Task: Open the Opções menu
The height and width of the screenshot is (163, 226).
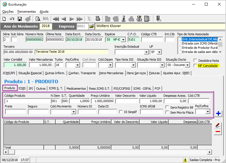Action: [x=8, y=12]
